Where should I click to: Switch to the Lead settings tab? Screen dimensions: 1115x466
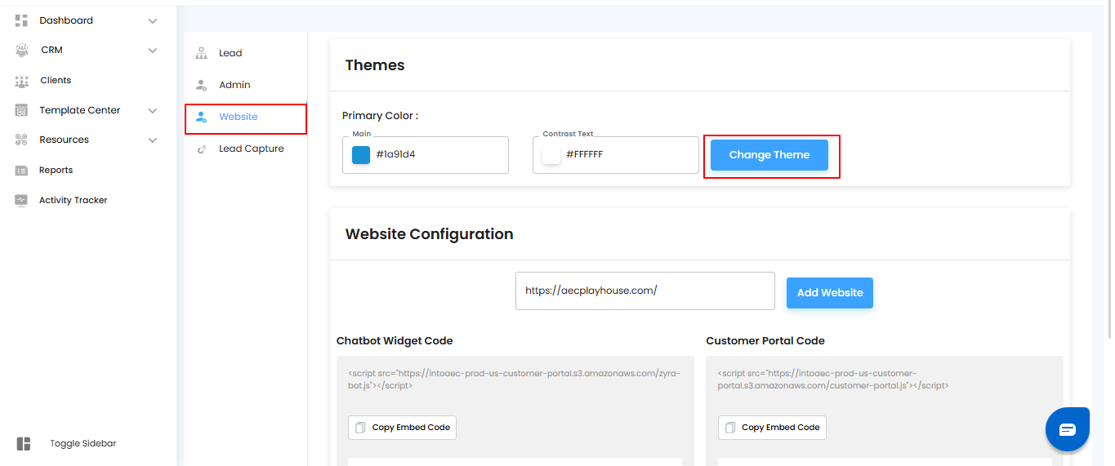coord(230,53)
